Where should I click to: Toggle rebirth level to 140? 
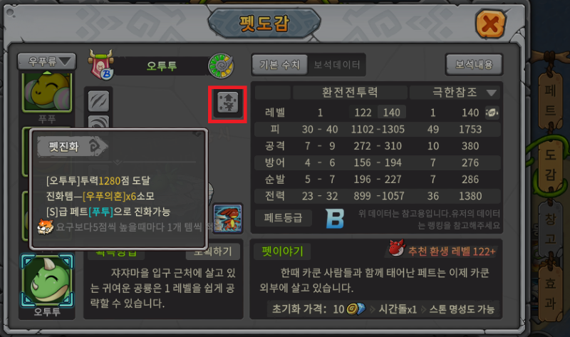point(391,113)
